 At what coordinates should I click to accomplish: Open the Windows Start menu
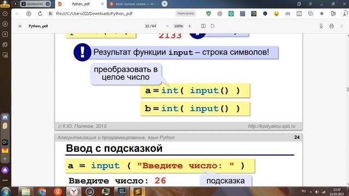pos(5,192)
